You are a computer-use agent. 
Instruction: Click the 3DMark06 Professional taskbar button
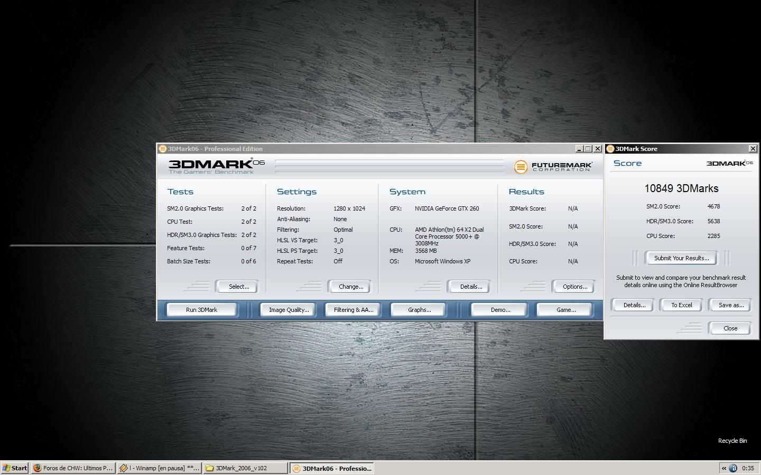(x=332, y=468)
